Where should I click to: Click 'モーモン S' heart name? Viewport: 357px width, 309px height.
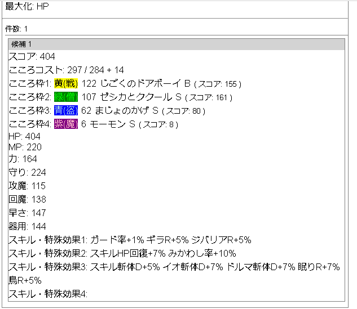pos(112,124)
